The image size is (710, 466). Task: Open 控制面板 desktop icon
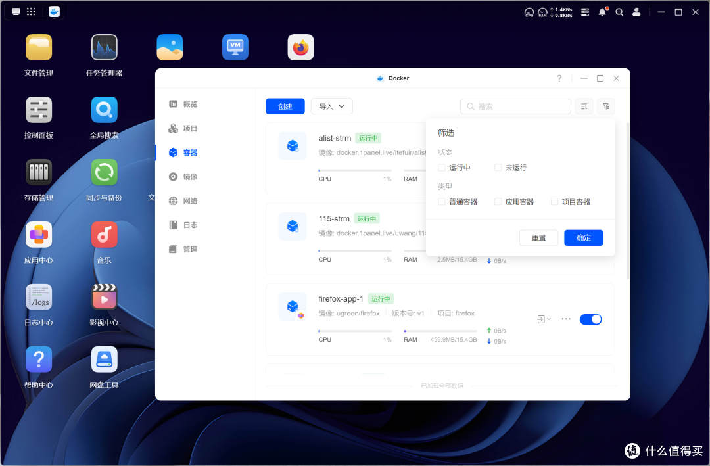point(39,110)
